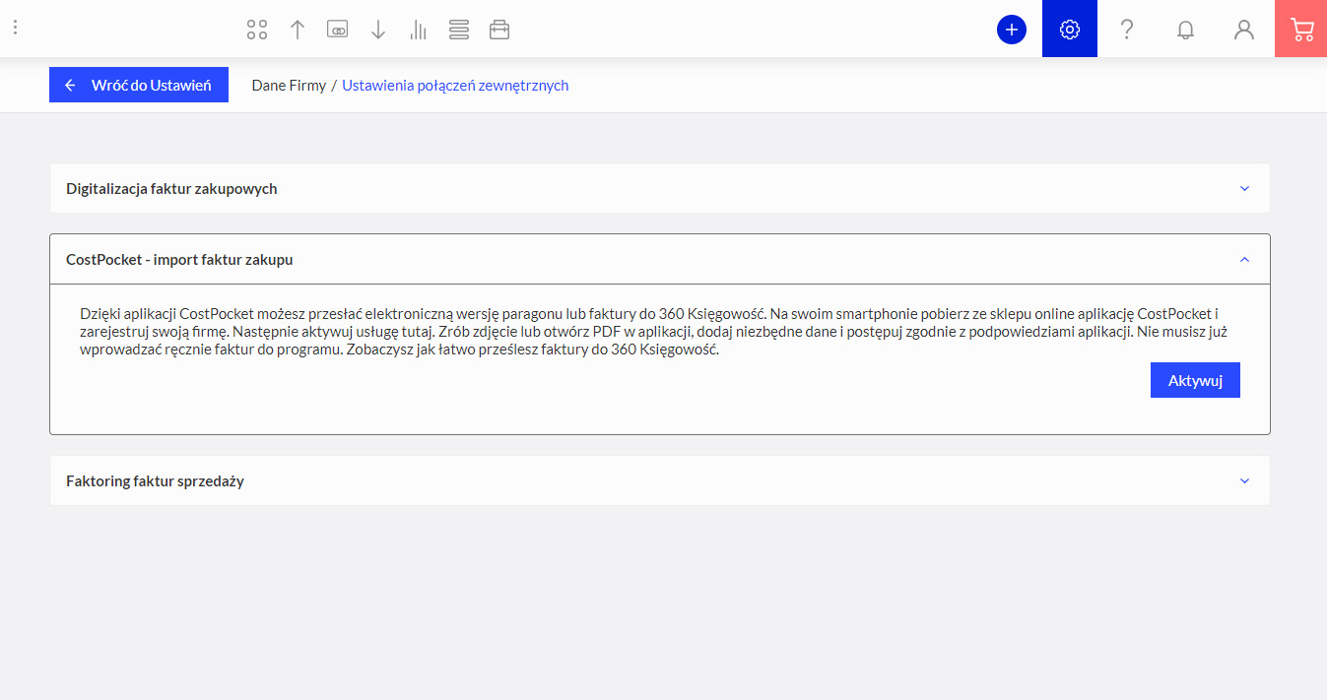1327x700 pixels.
Task: Open the three-dot menu at top left
Action: tap(15, 28)
